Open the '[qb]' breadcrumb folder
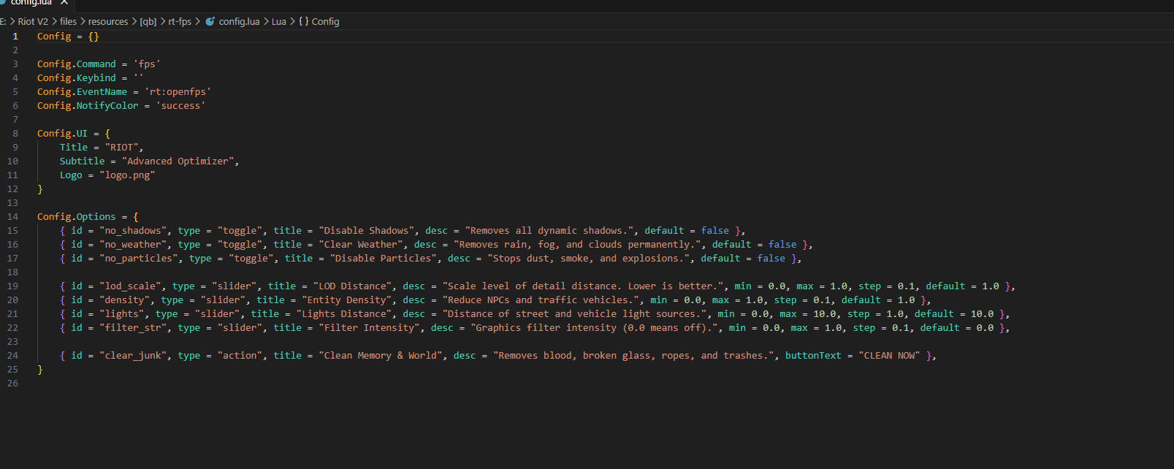 click(148, 21)
